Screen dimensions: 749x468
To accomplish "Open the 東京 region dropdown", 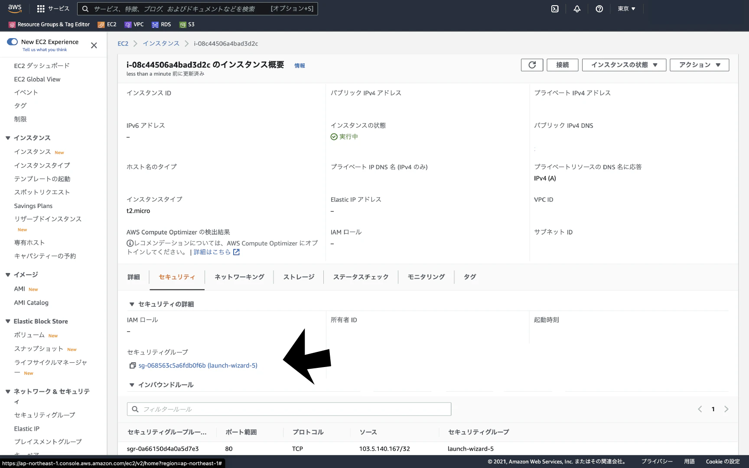I will (626, 9).
